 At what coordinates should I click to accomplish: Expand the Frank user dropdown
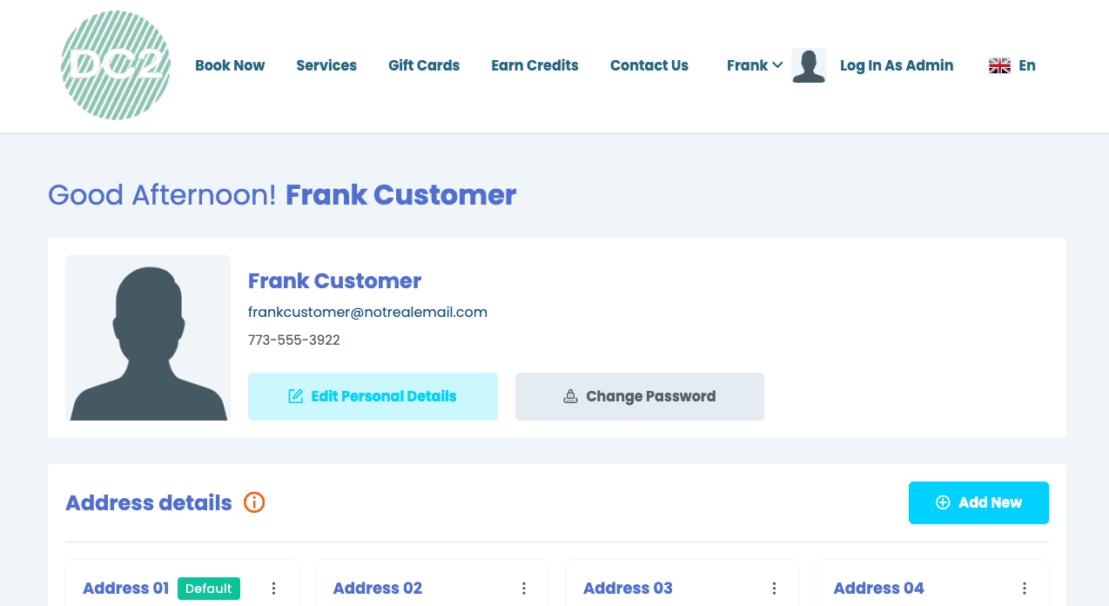pos(755,65)
